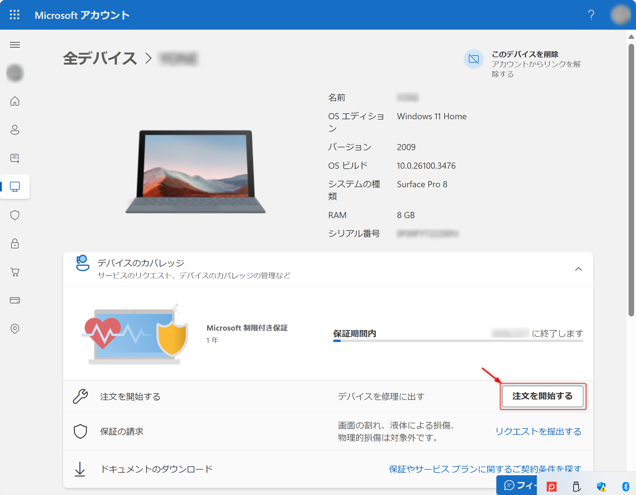Select the Devices tab in sidebar

pos(15,187)
